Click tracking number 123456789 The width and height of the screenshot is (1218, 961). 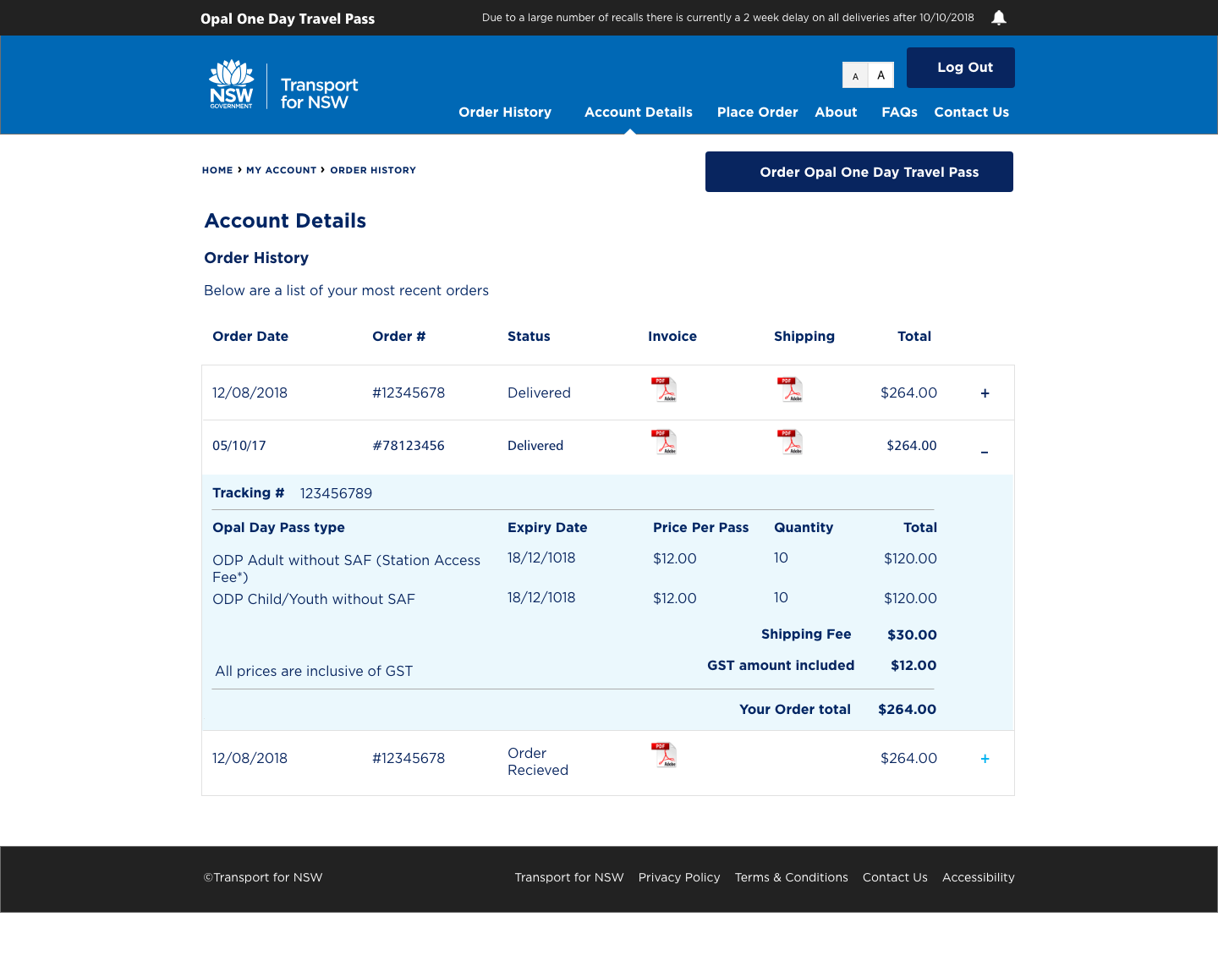pos(336,493)
